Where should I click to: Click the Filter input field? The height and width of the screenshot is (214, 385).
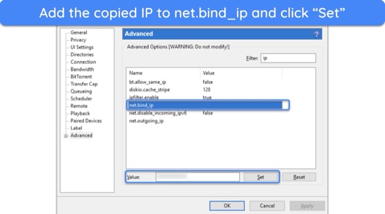[288, 58]
